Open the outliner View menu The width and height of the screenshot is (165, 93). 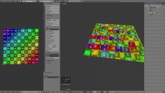[x=150, y=4]
